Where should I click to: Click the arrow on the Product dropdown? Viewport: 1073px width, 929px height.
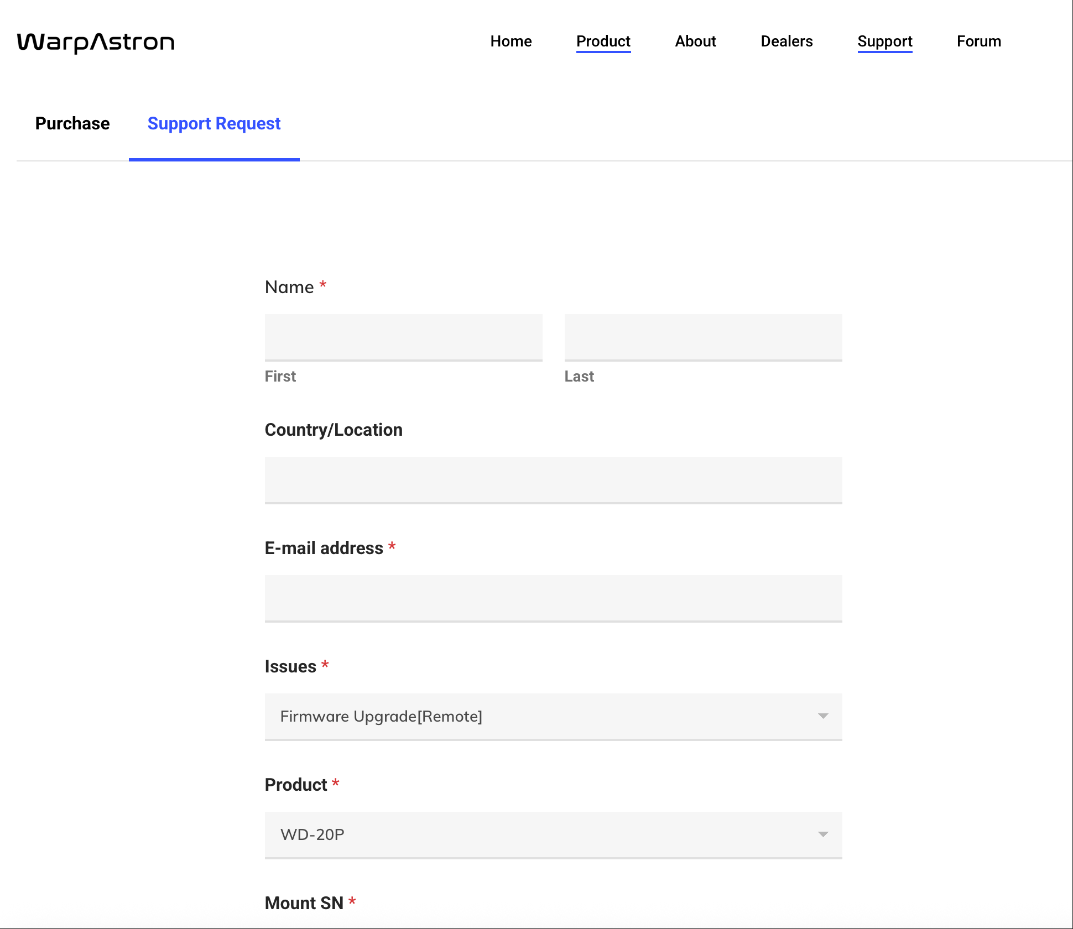point(822,834)
